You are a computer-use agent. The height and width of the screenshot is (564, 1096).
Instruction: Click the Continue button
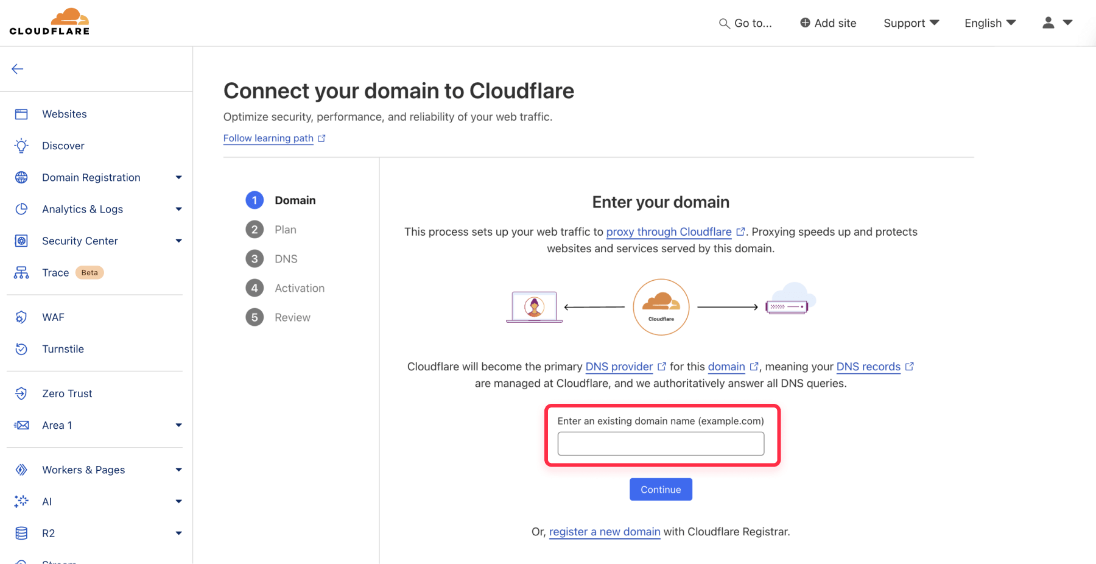point(661,490)
